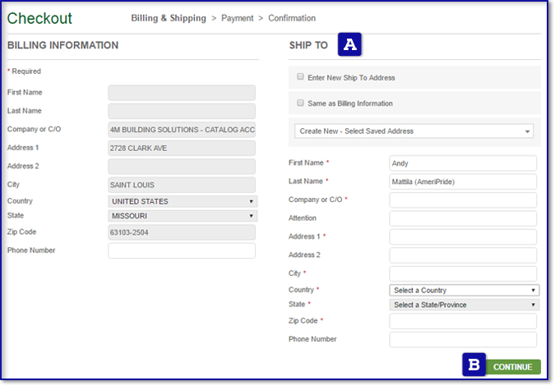Click the billing Phone Number field
The height and width of the screenshot is (390, 555).
pos(182,250)
